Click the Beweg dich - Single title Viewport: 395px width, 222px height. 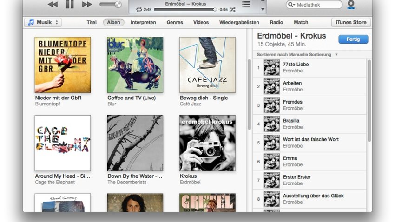pyautogui.click(x=204, y=98)
